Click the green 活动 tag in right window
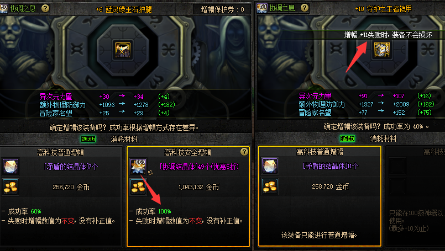Screen dimensions: 445x251 (347, 138)
